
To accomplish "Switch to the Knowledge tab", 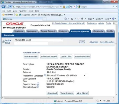I will [x=32, y=31].
